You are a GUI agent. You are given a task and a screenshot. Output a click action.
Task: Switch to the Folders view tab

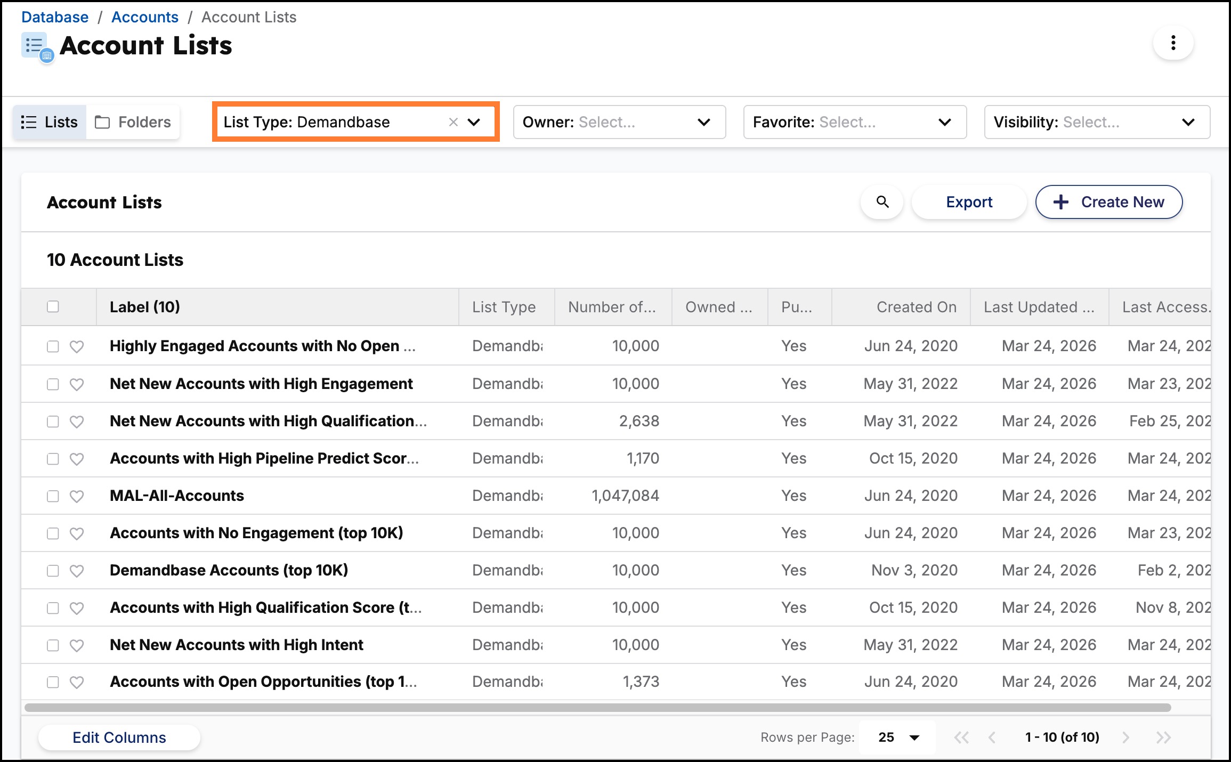pos(133,122)
